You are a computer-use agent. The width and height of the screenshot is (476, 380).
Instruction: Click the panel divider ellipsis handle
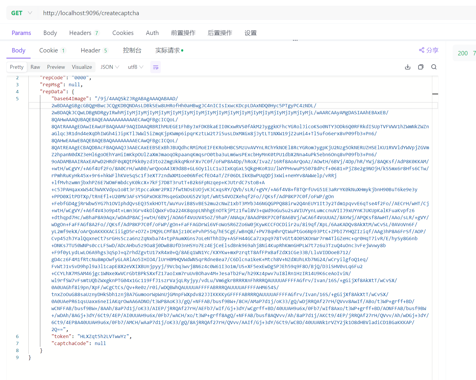click(x=295, y=41)
